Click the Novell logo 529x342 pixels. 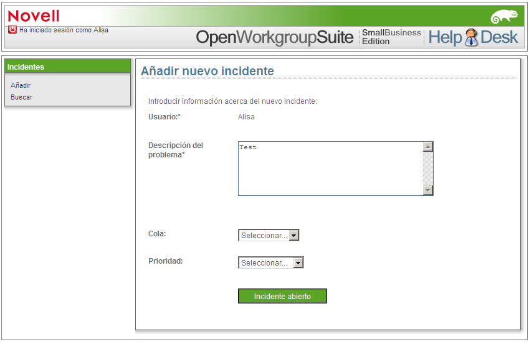[x=34, y=16]
